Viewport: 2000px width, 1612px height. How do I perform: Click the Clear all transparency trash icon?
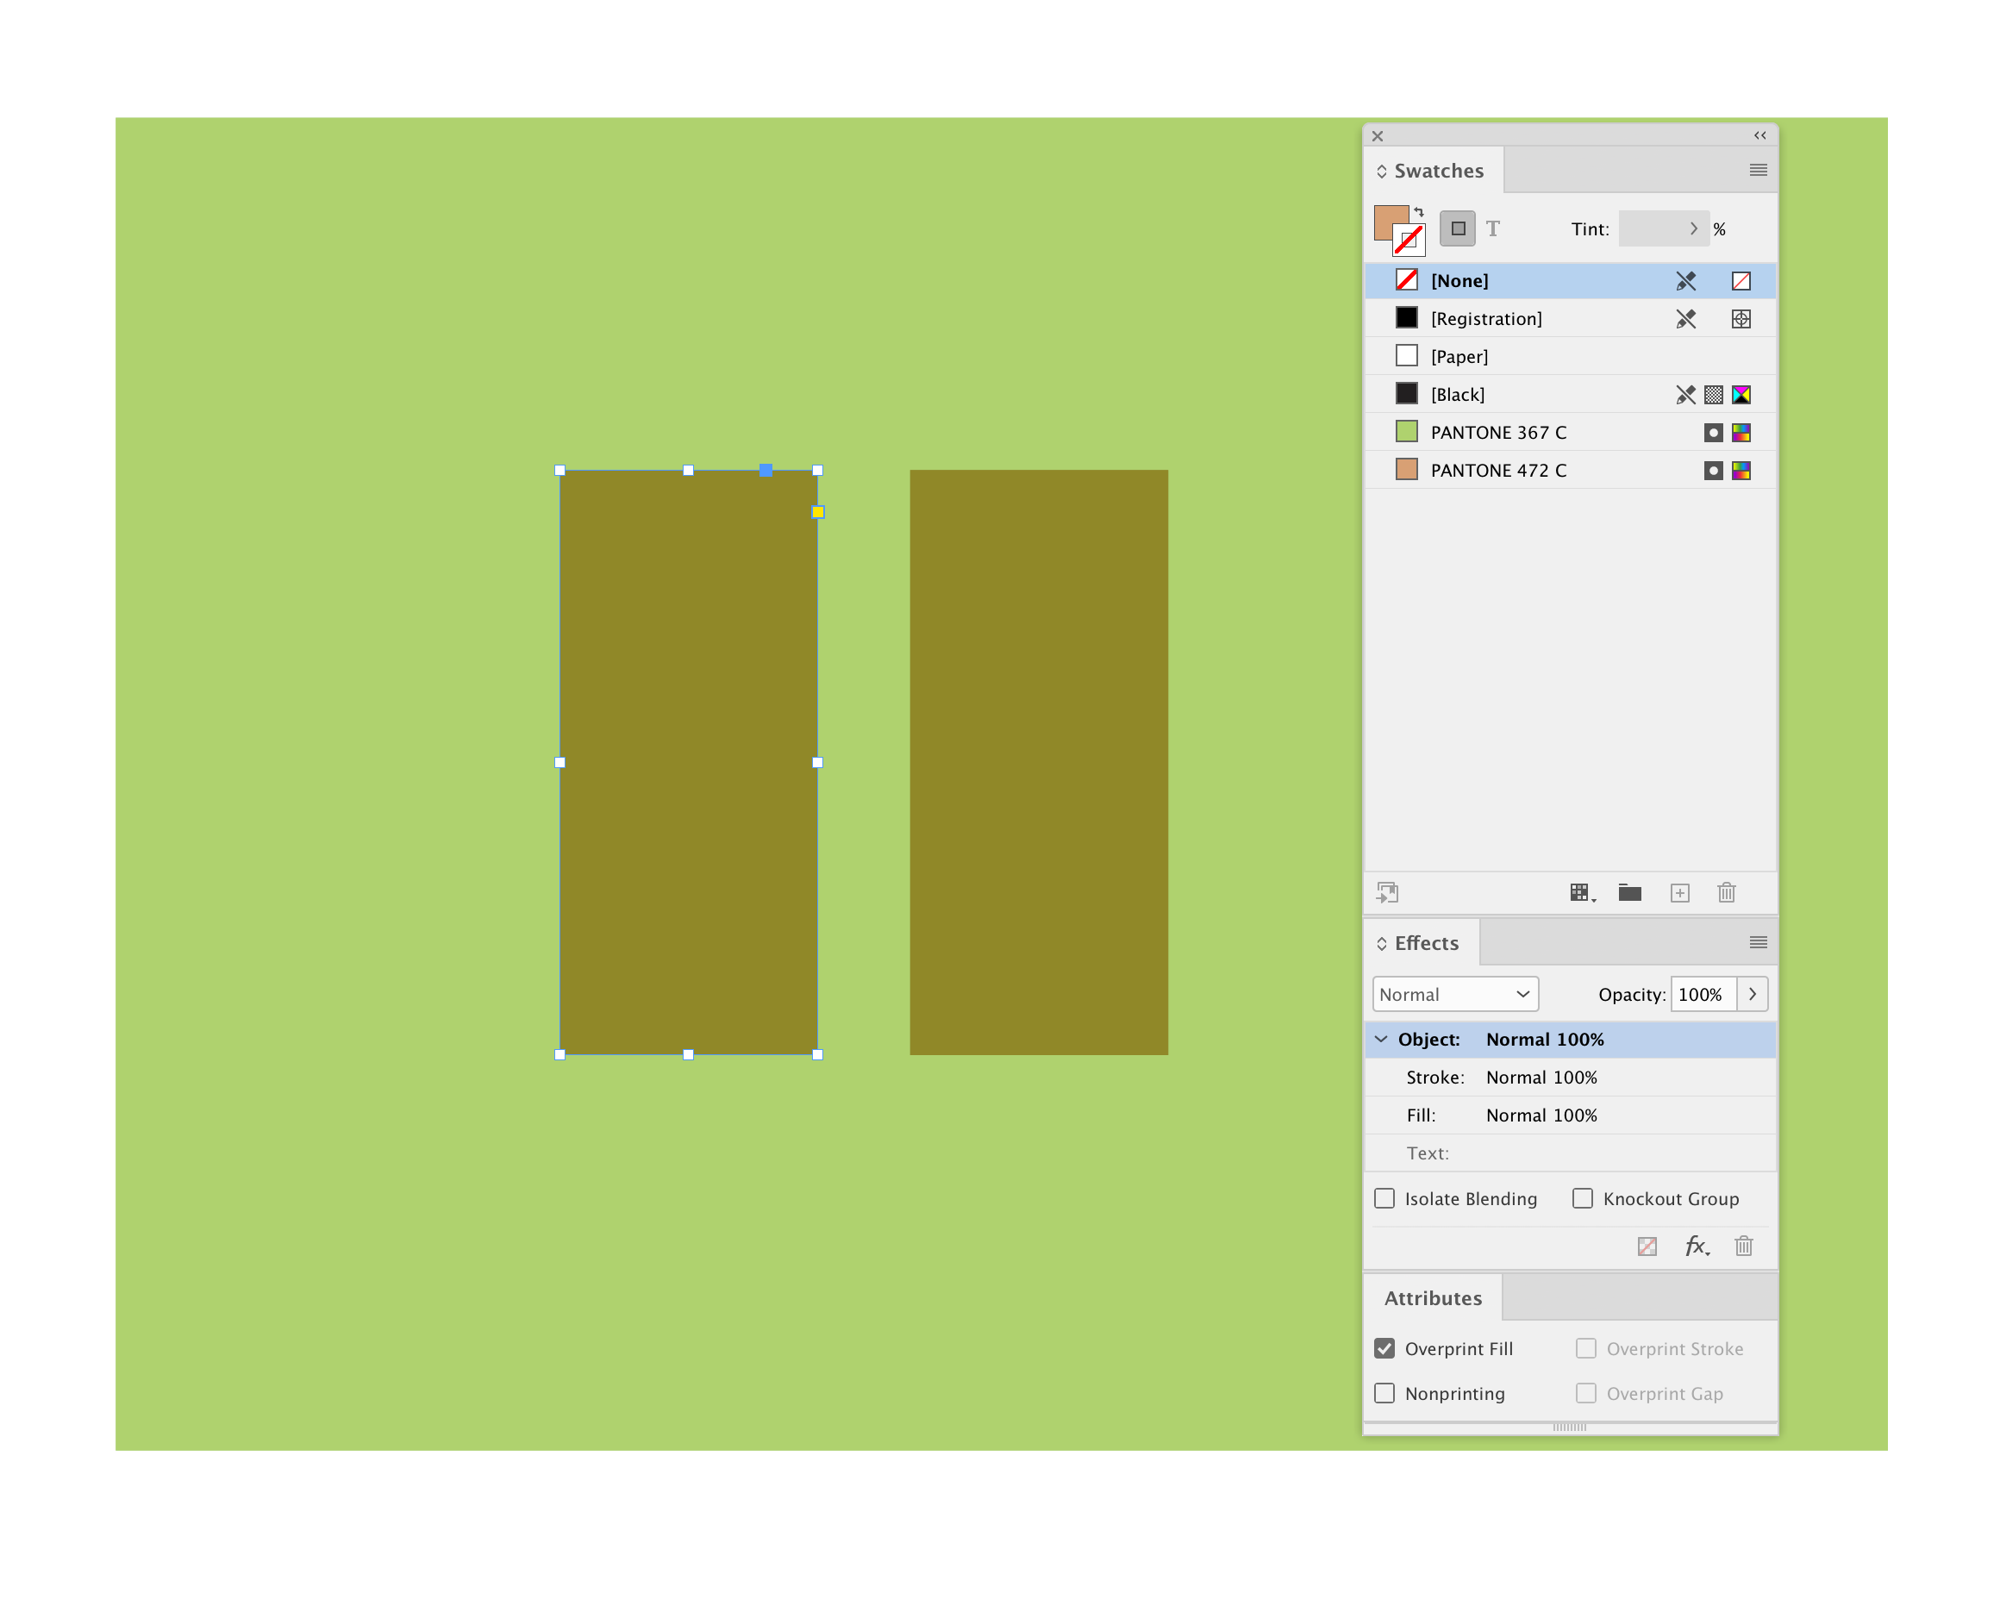(x=1744, y=1246)
